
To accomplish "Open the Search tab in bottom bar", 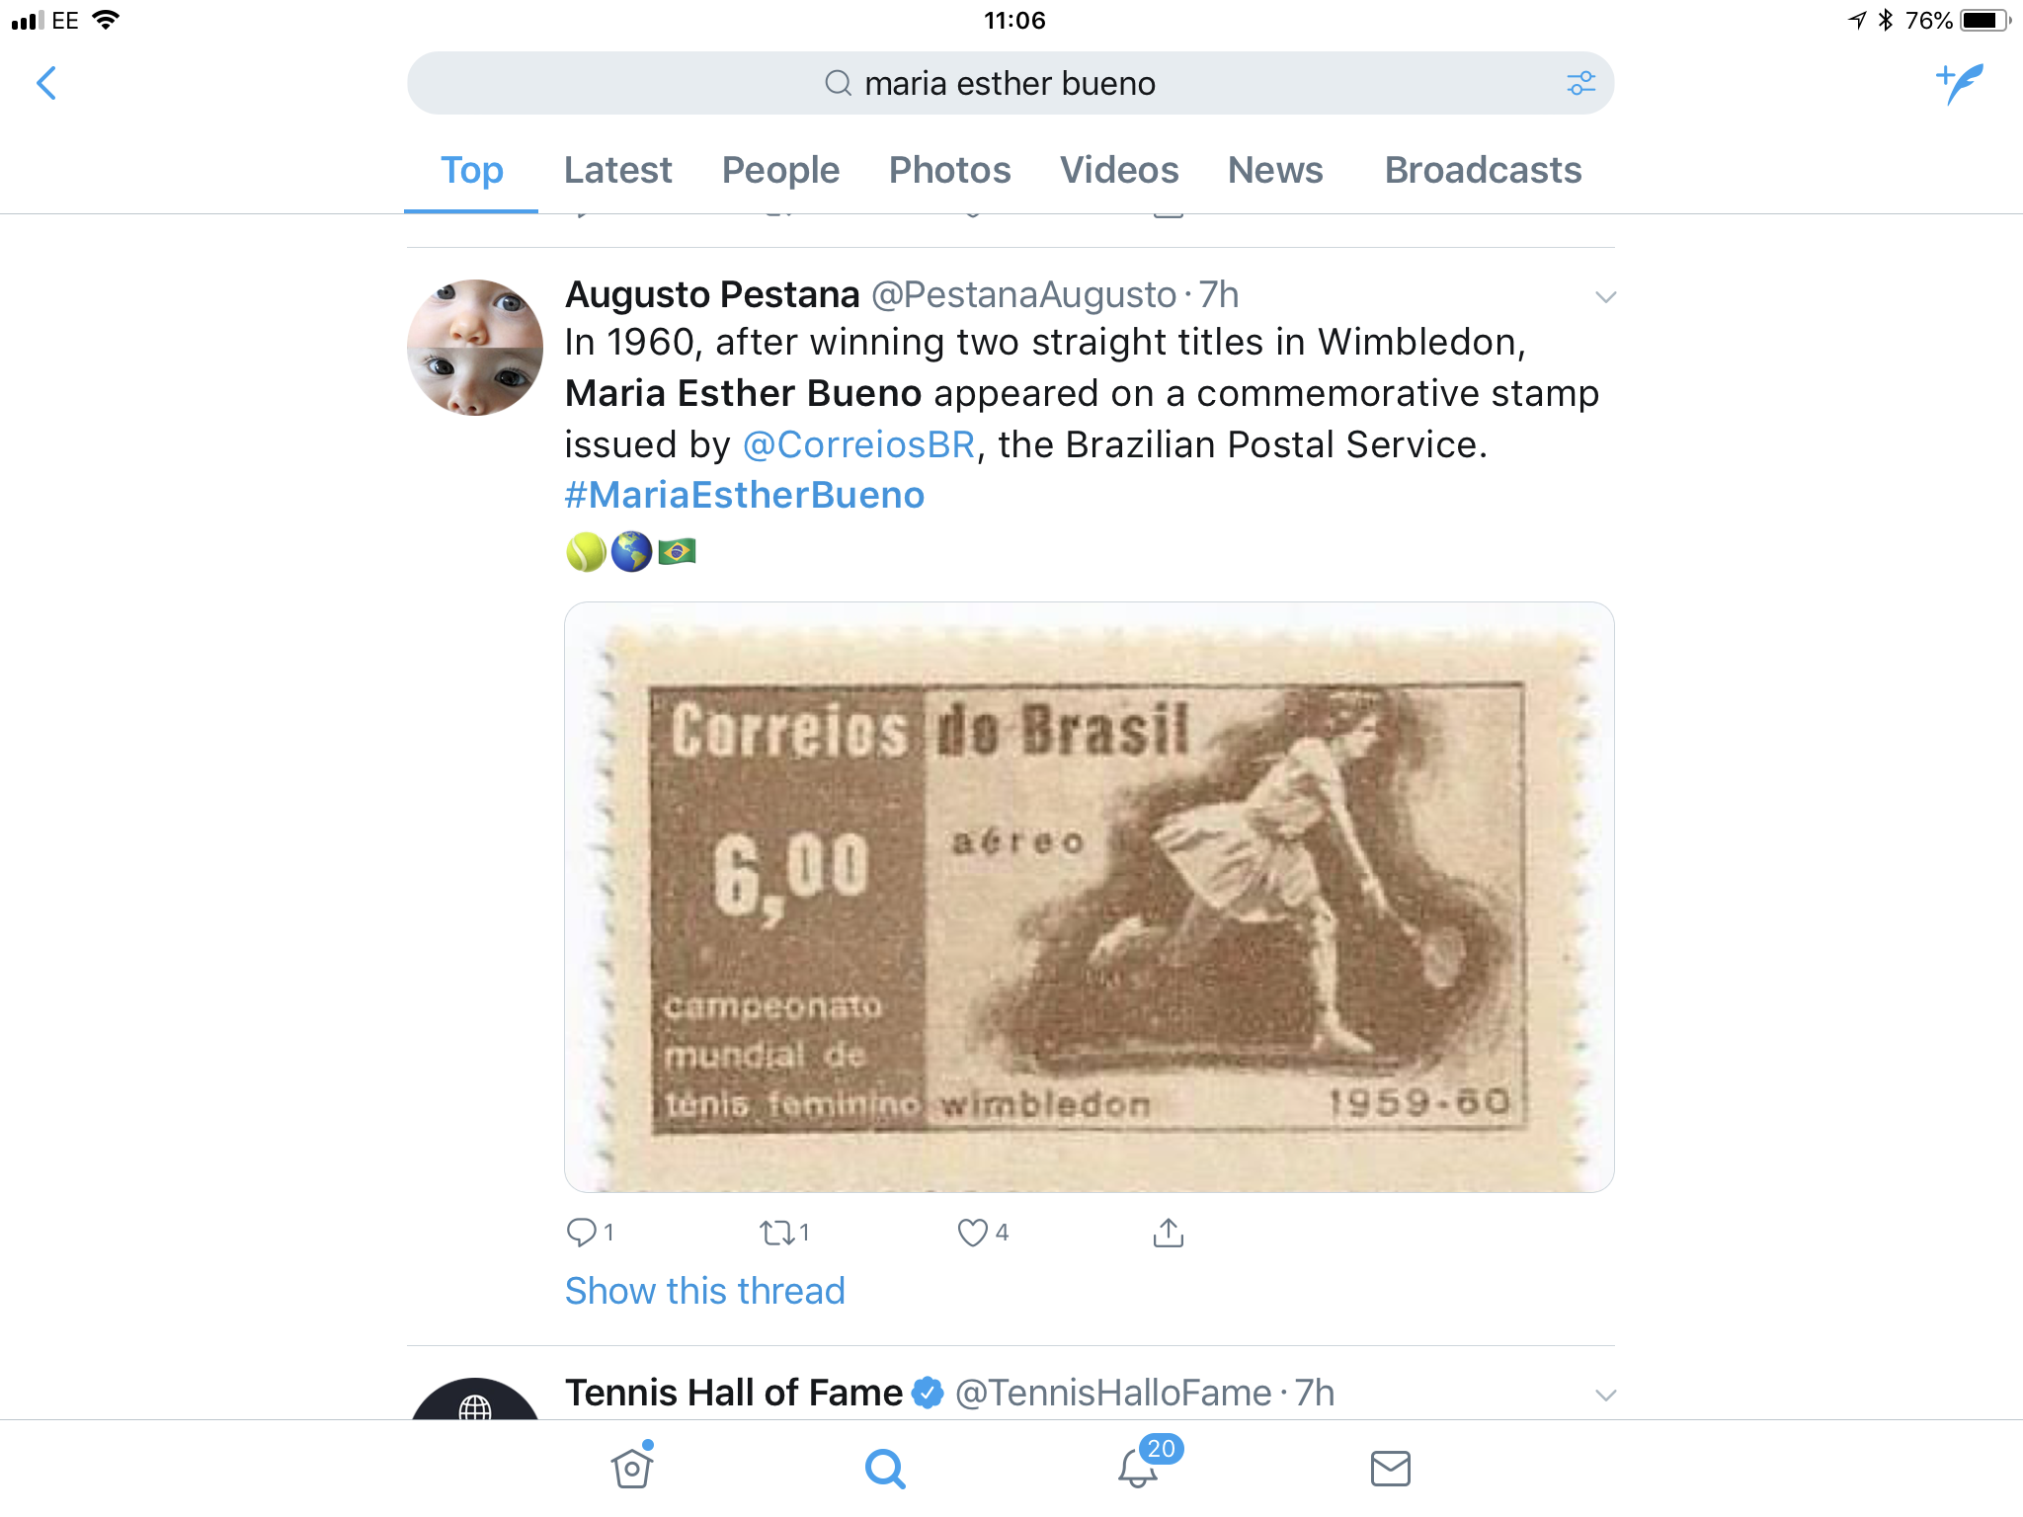I will pos(885,1469).
